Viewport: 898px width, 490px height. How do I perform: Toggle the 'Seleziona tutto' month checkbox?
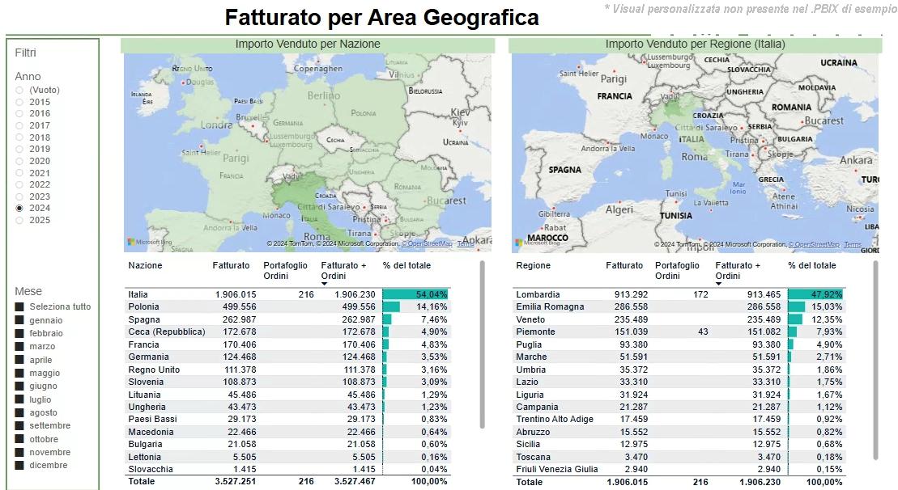[19, 307]
